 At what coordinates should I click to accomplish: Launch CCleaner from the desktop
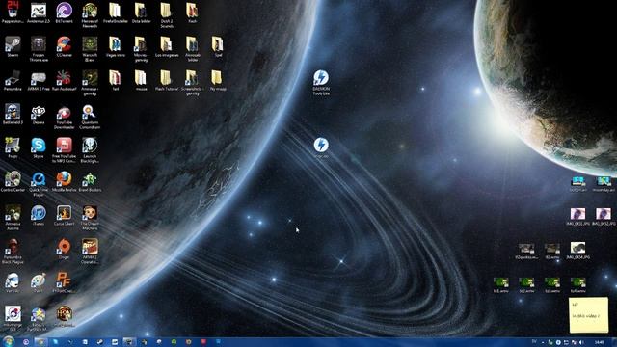click(x=64, y=47)
